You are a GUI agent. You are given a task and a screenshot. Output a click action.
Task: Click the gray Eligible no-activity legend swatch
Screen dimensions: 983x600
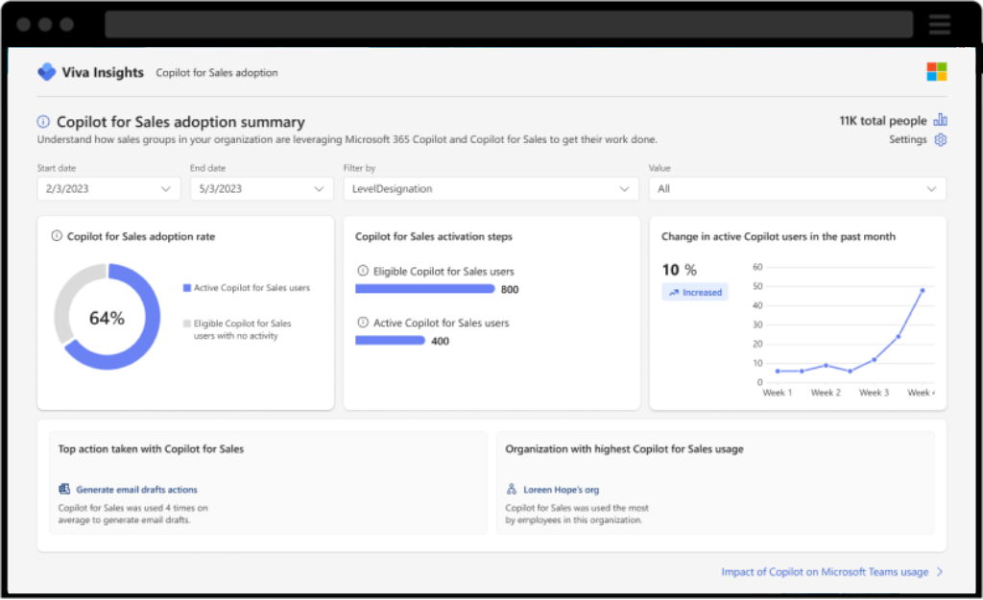click(187, 324)
